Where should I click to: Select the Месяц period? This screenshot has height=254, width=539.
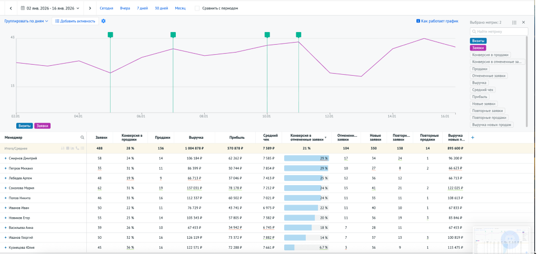[x=180, y=8]
